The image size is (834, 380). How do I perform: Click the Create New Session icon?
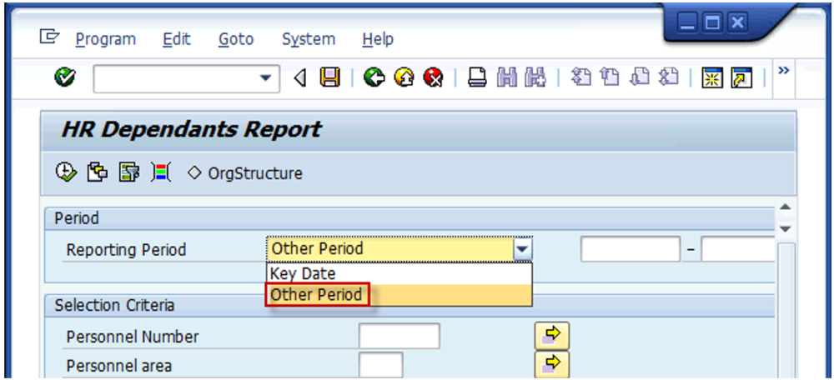(711, 78)
